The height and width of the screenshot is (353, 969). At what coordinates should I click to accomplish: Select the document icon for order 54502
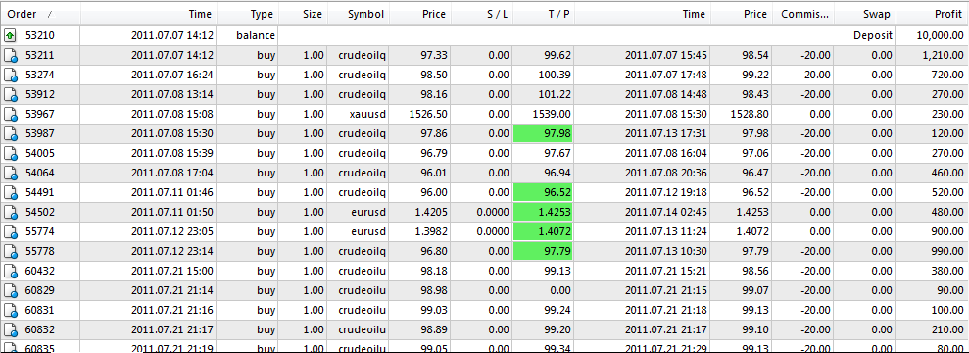[x=10, y=213]
